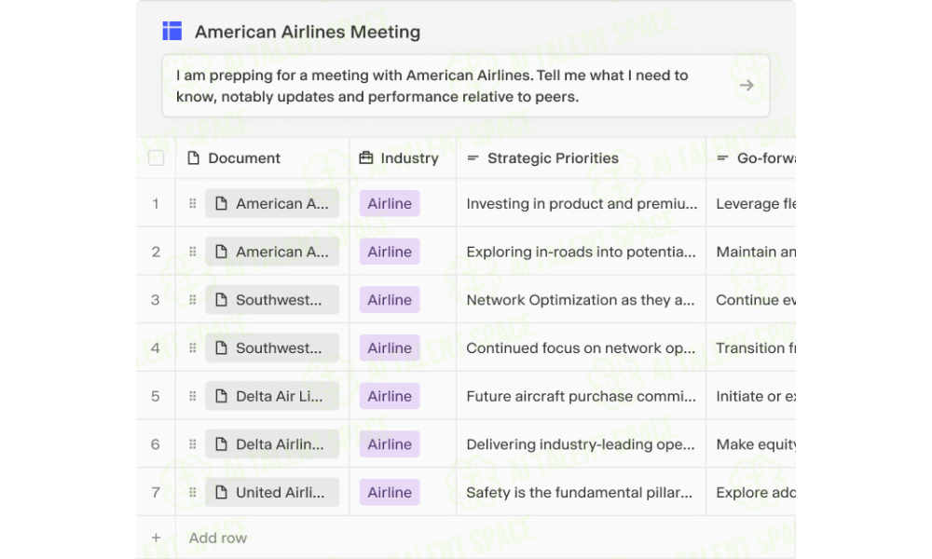932x559 pixels.
Task: Click the 'Leverage fle' cell in row 1
Action: (x=751, y=203)
